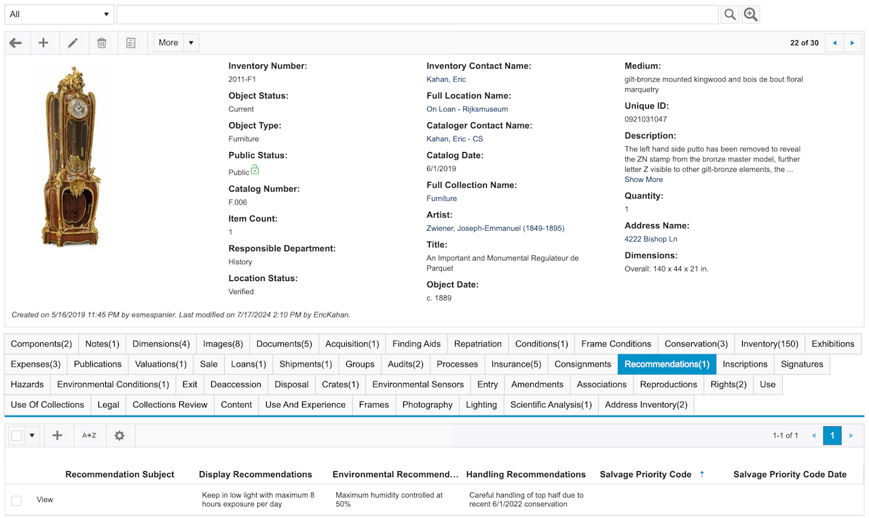Toggle the select-all checkbox in grid toolbar
Screen dimensions: 869x518
coord(17,435)
